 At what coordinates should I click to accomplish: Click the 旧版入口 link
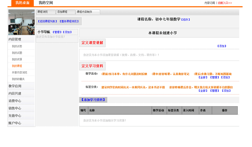pos(225,3)
